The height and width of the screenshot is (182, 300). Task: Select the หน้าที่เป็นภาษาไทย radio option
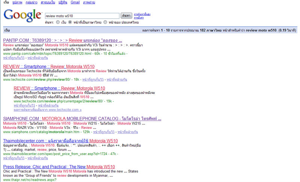70,22
